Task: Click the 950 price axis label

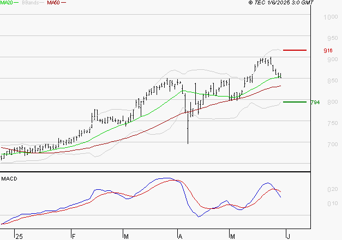Action: 333,38
